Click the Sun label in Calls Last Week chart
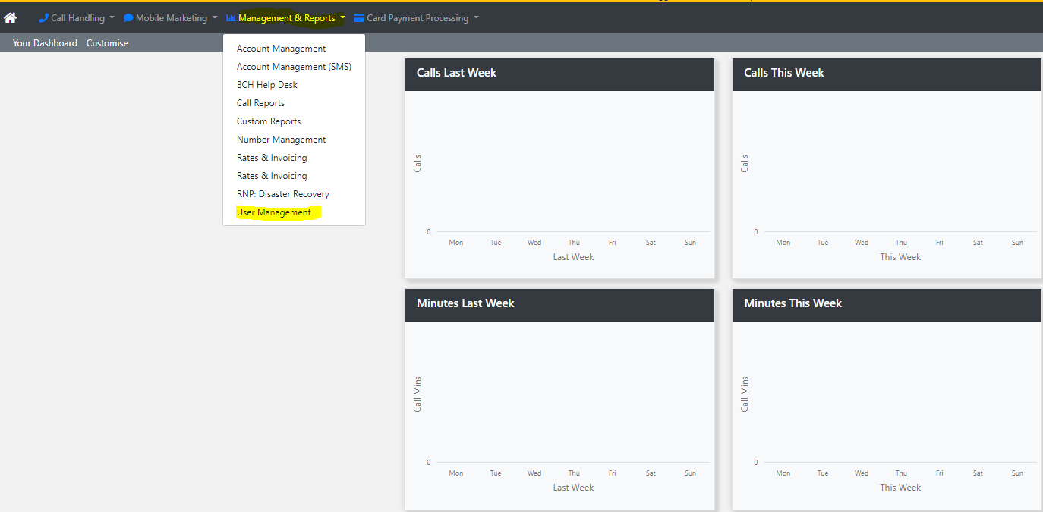 [690, 243]
